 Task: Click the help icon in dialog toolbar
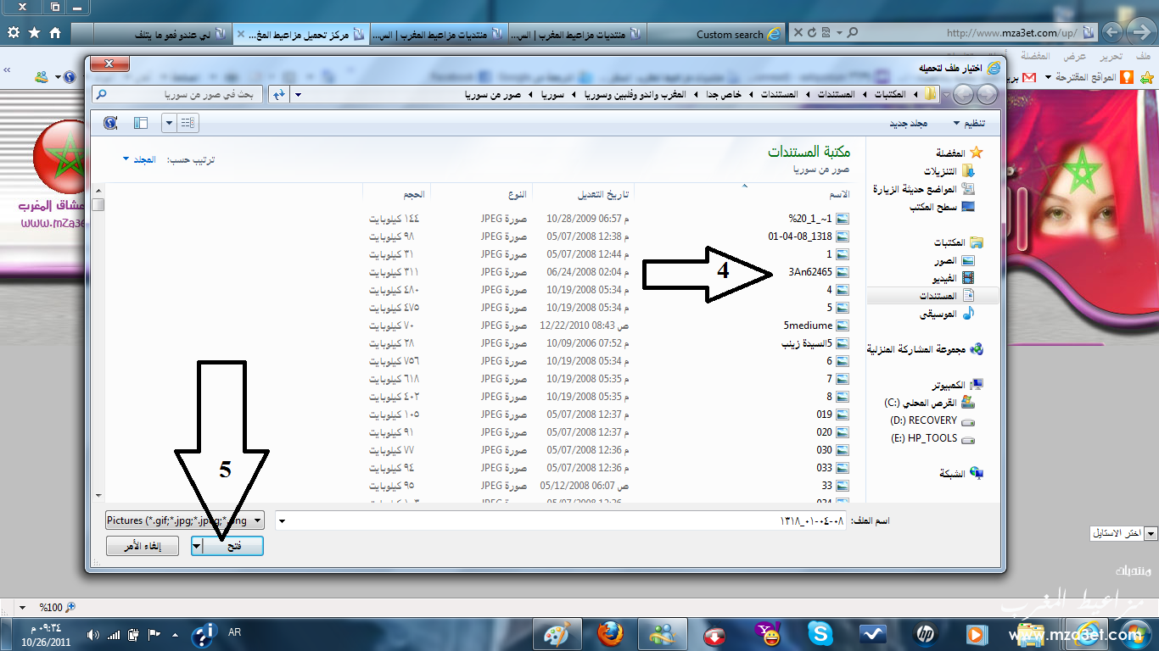click(110, 123)
